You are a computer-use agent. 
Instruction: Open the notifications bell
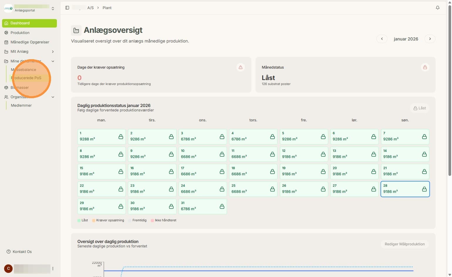click(437, 8)
